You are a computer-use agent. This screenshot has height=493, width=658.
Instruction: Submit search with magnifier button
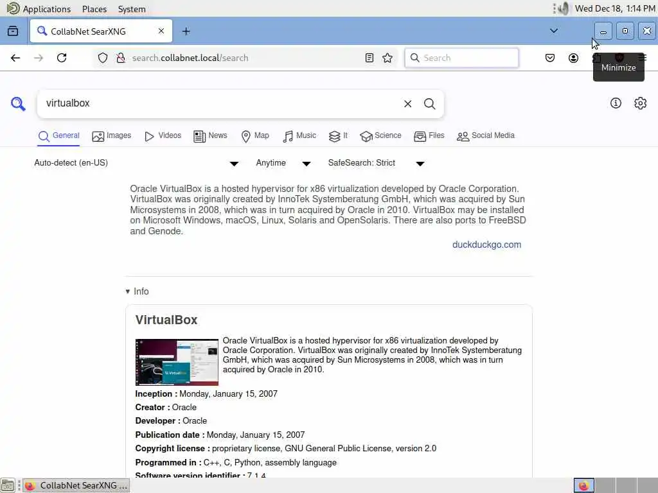click(429, 103)
